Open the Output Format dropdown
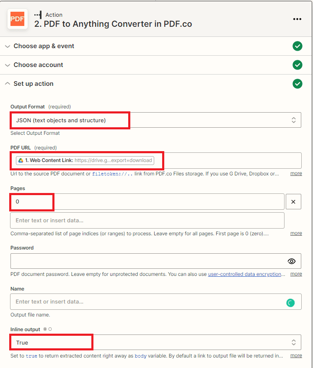 pyautogui.click(x=156, y=120)
